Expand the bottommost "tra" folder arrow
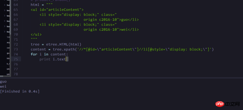The image size is (243, 110). 5,32
